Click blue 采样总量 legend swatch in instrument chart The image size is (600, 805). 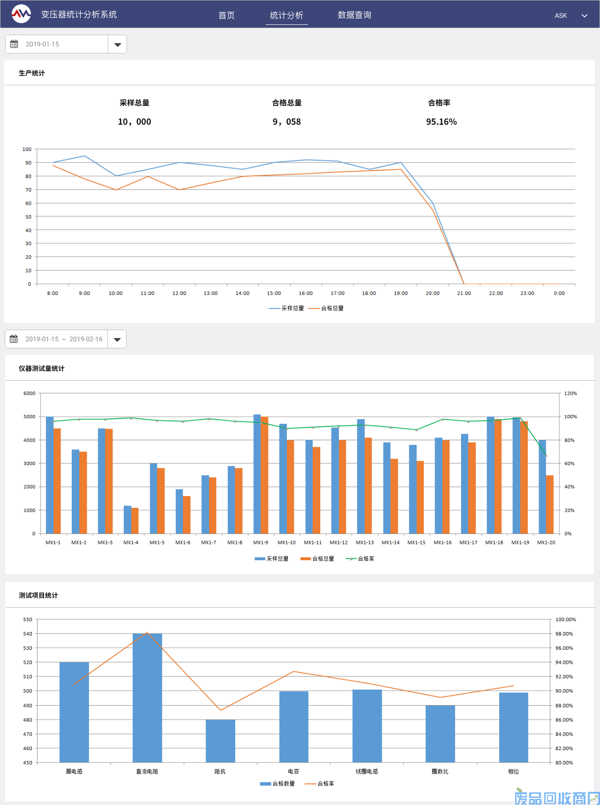point(260,558)
